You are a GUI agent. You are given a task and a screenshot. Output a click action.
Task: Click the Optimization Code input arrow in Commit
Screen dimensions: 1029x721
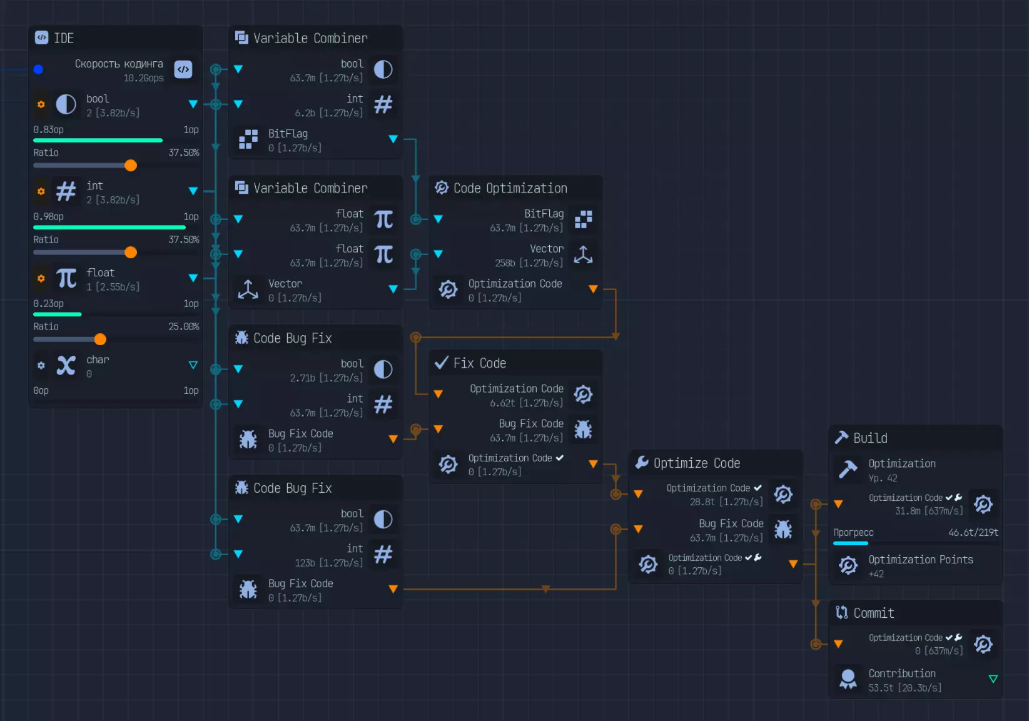[838, 644]
